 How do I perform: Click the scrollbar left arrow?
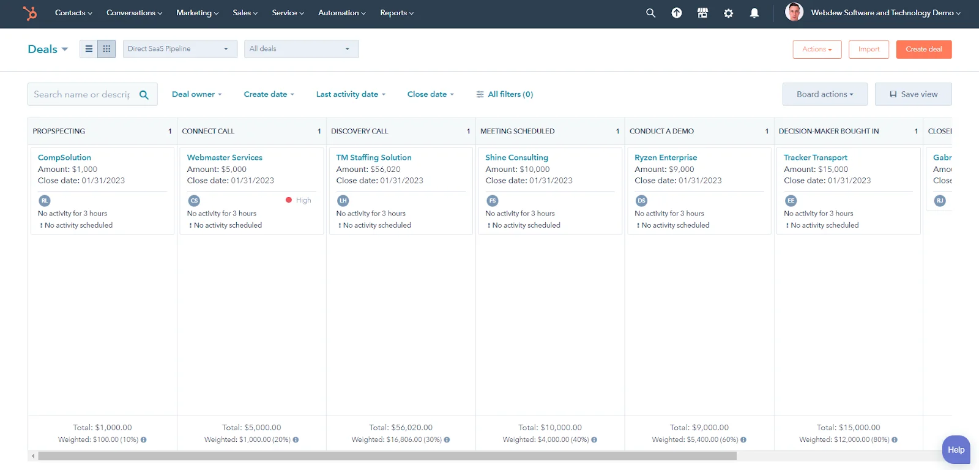coord(32,456)
